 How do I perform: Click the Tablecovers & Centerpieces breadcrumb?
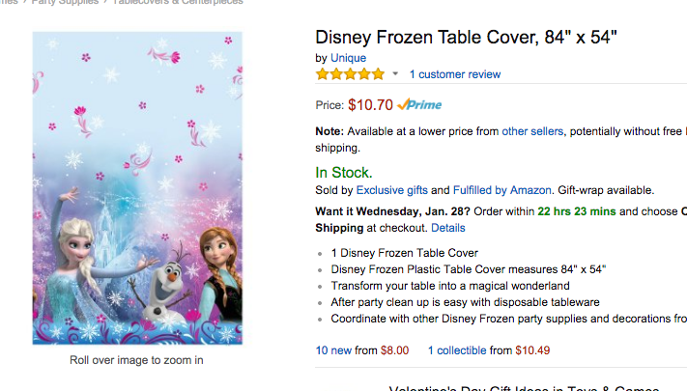pyautogui.click(x=178, y=2)
